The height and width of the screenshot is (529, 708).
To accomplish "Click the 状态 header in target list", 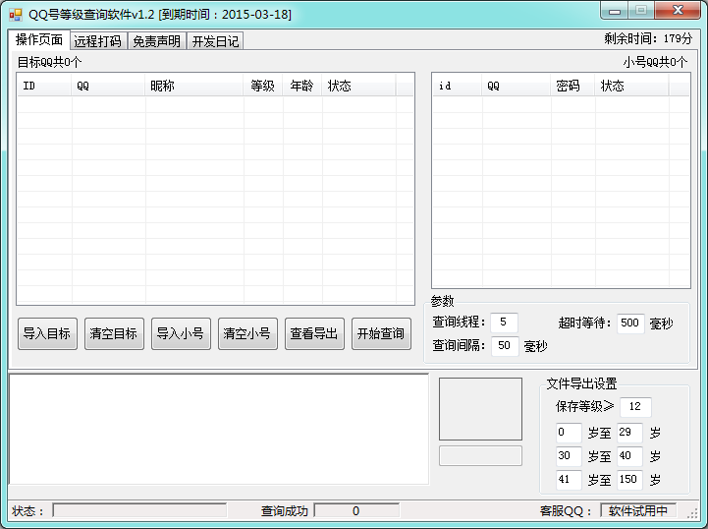I will (359, 86).
